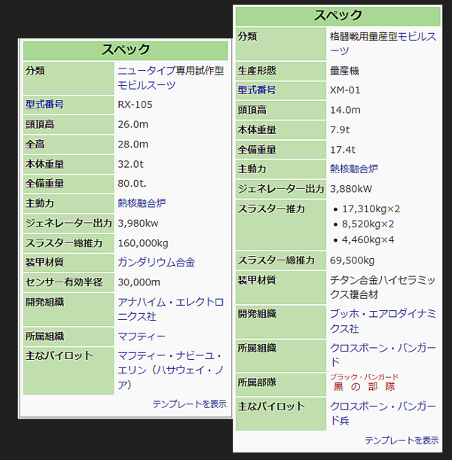
Task: Click 型式番号 link beside XM-01
Action: point(257,90)
